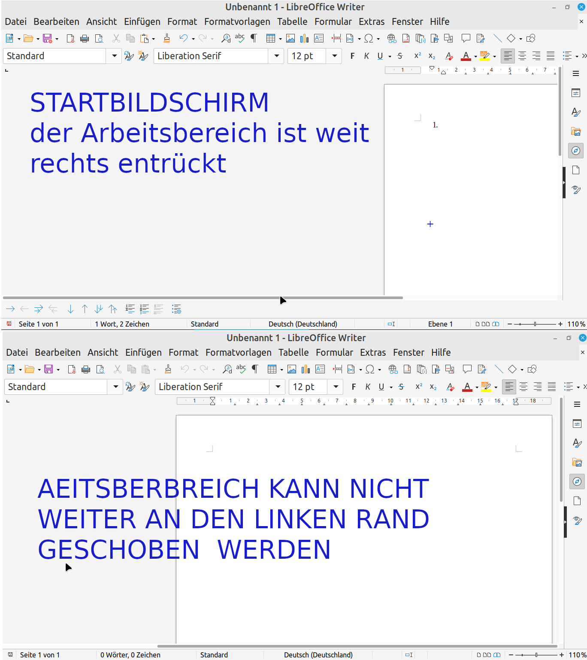The width and height of the screenshot is (587, 660).
Task: Toggle Center alignment in the top window
Action: pyautogui.click(x=522, y=56)
